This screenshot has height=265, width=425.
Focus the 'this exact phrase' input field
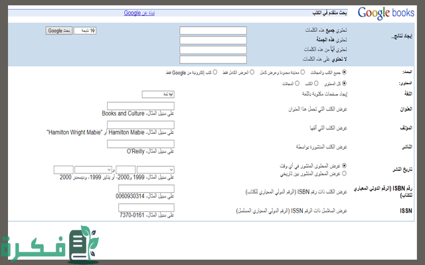[x=213, y=40]
